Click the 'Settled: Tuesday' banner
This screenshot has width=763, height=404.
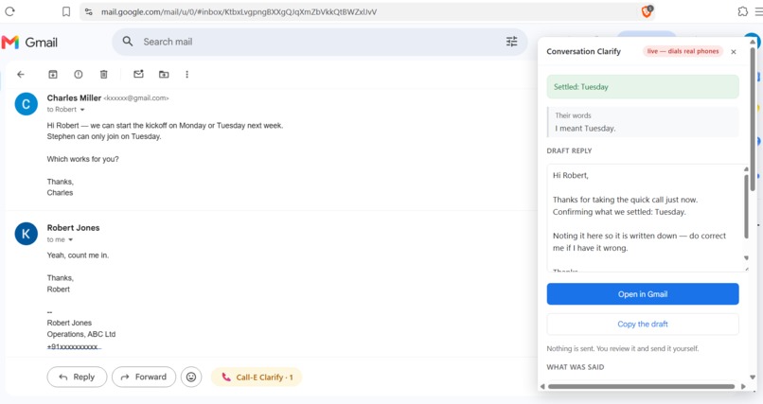[643, 87]
